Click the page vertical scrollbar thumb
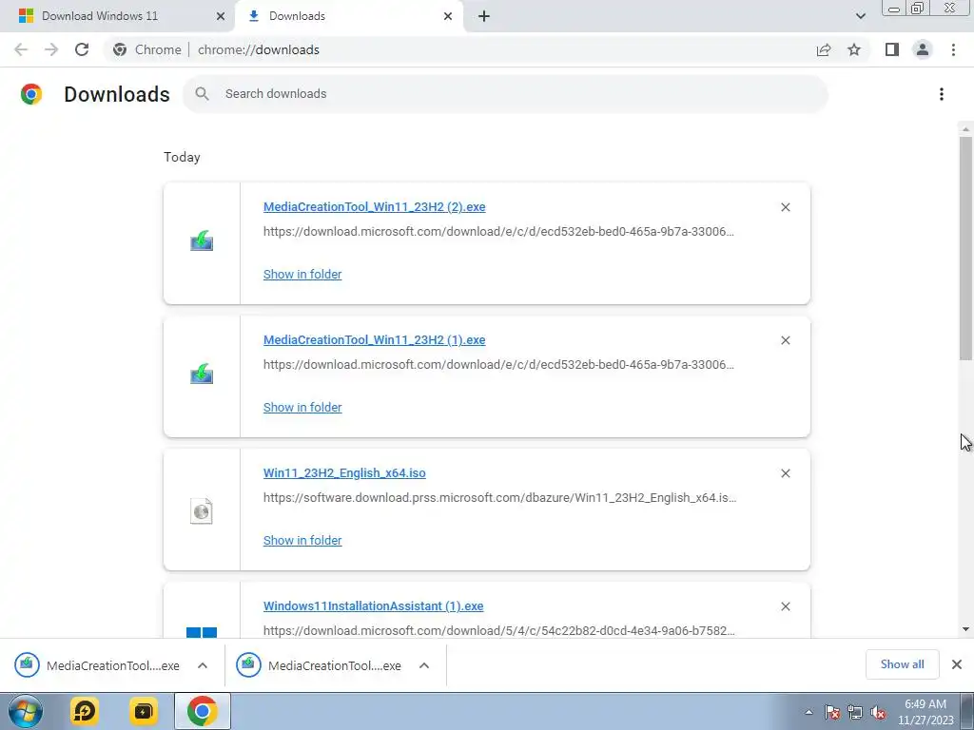Image resolution: width=974 pixels, height=730 pixels. coord(965,248)
